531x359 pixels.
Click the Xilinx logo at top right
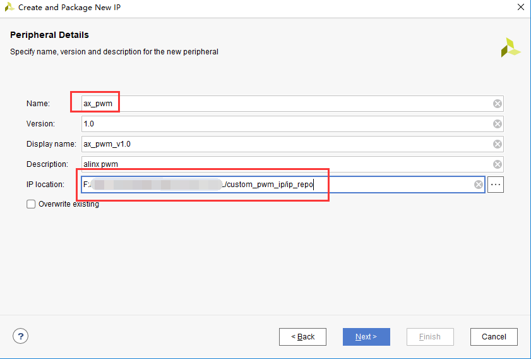(x=510, y=47)
